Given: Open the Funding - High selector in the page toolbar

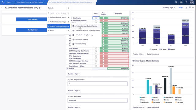Looking at the screenshot, I should pos(169,8).
